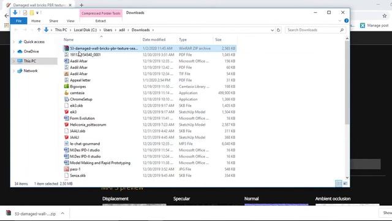392x221 pixels.
Task: Click the Properties icon in quick access toolbar
Action: point(25,12)
